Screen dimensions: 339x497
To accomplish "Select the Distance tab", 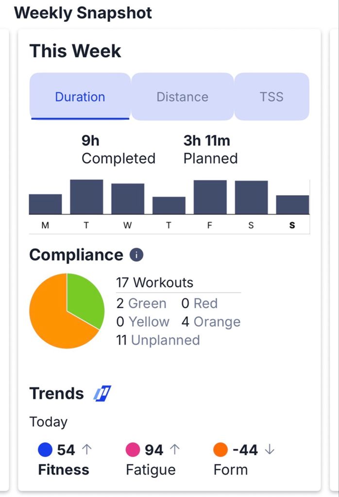I will (x=182, y=97).
